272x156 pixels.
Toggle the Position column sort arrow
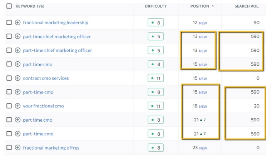tap(213, 6)
